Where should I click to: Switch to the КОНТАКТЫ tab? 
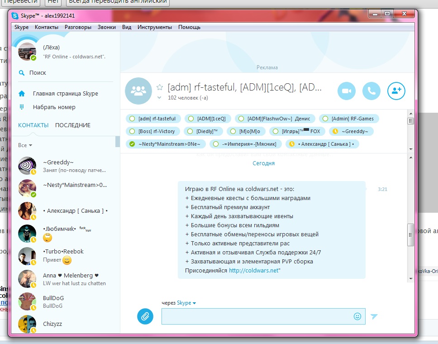pyautogui.click(x=33, y=125)
